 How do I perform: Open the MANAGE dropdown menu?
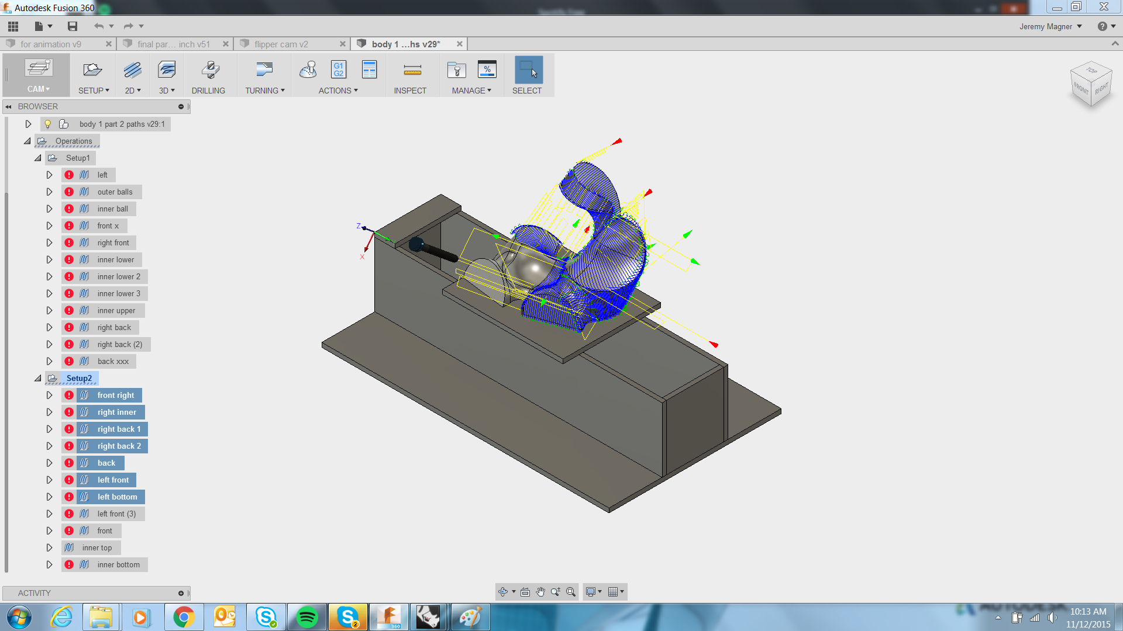pyautogui.click(x=471, y=91)
